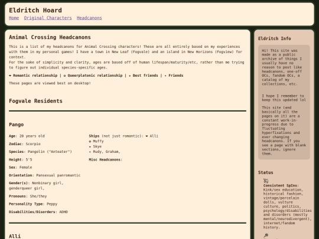The height and width of the screenshot is (239, 319).
Task: Click the Species Pangolin ("Anteater") line
Action: [x=40, y=152]
